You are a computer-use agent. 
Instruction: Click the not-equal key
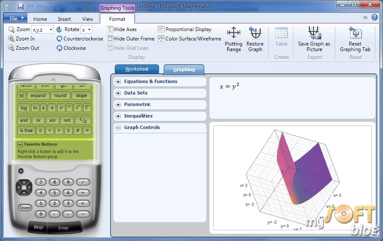(x=78, y=130)
